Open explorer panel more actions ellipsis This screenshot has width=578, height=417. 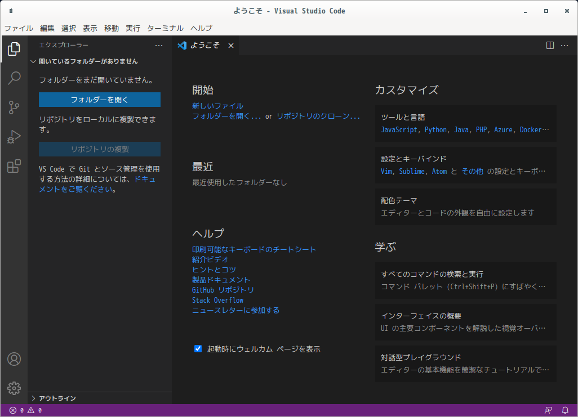[159, 46]
